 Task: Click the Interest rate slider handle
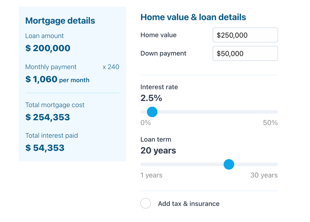(152, 112)
